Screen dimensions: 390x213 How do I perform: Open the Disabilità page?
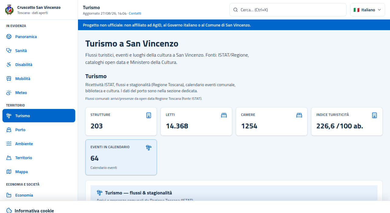(x=39, y=65)
